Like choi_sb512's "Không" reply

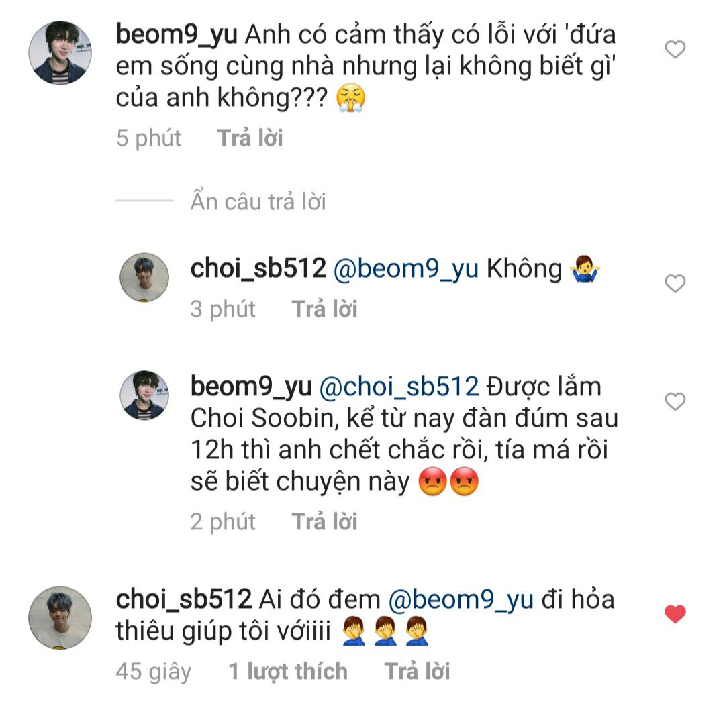coord(675,284)
